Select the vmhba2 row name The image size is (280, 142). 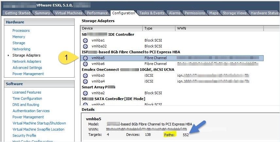(98, 93)
